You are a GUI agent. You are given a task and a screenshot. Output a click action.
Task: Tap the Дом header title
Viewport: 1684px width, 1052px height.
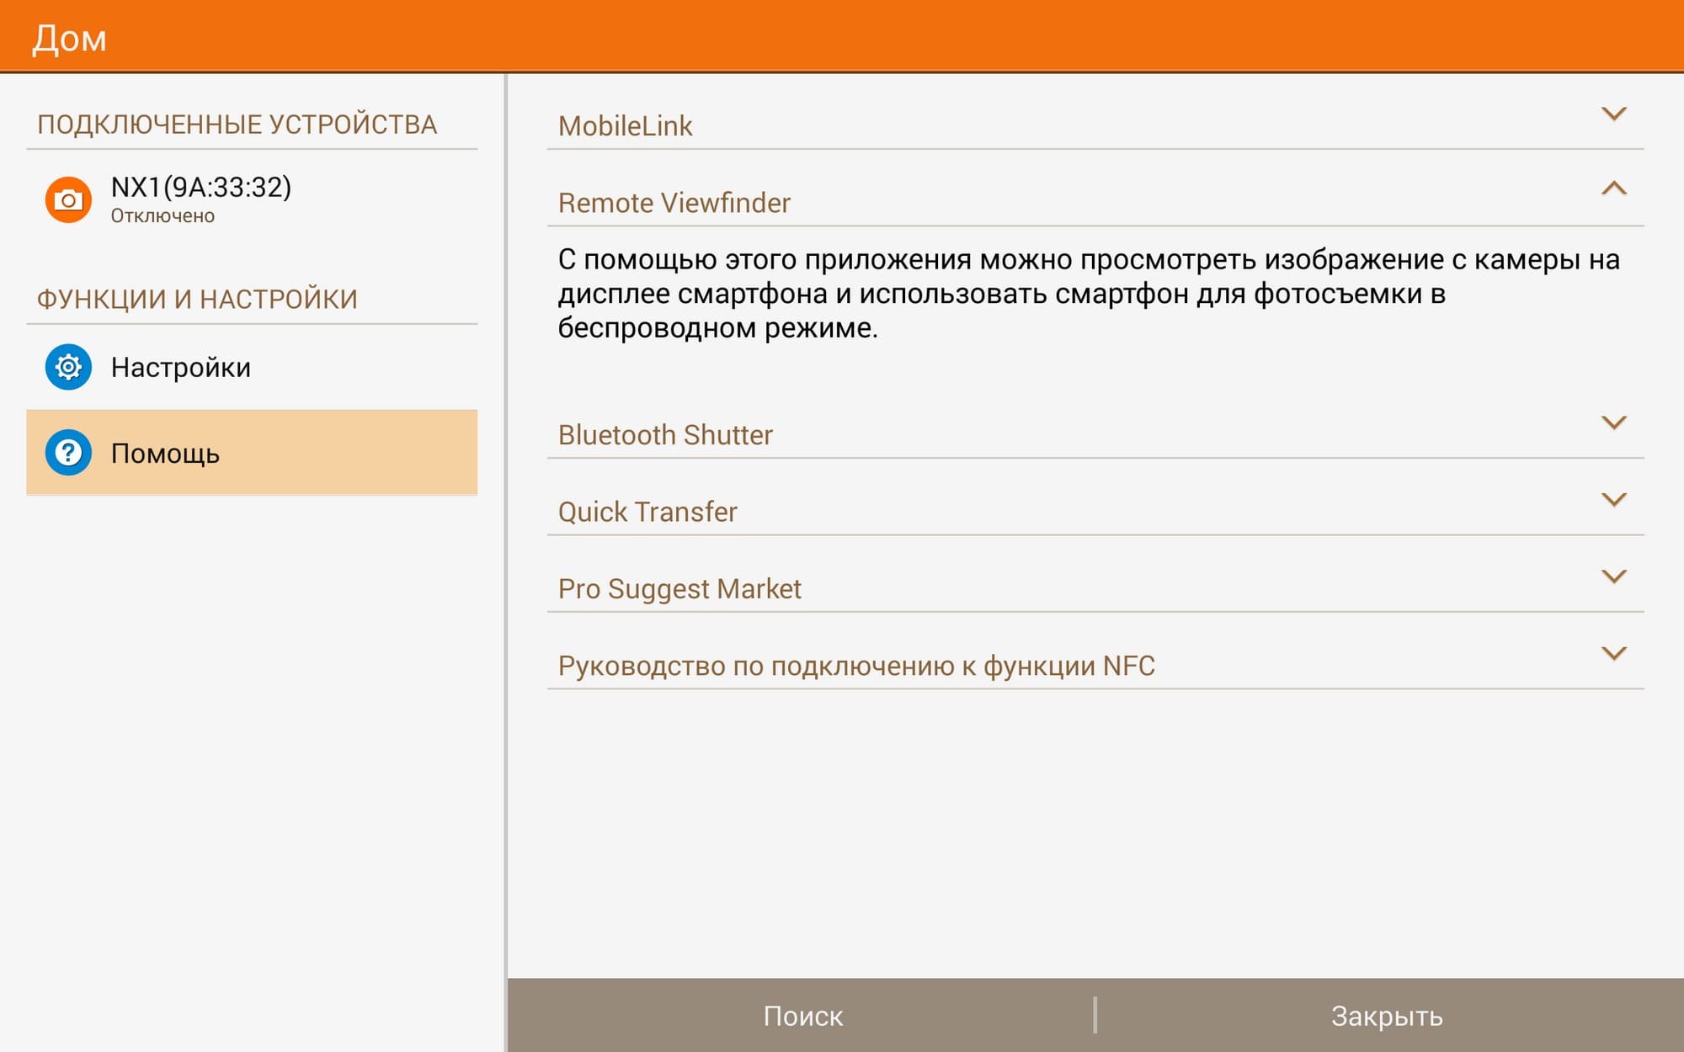coord(70,39)
